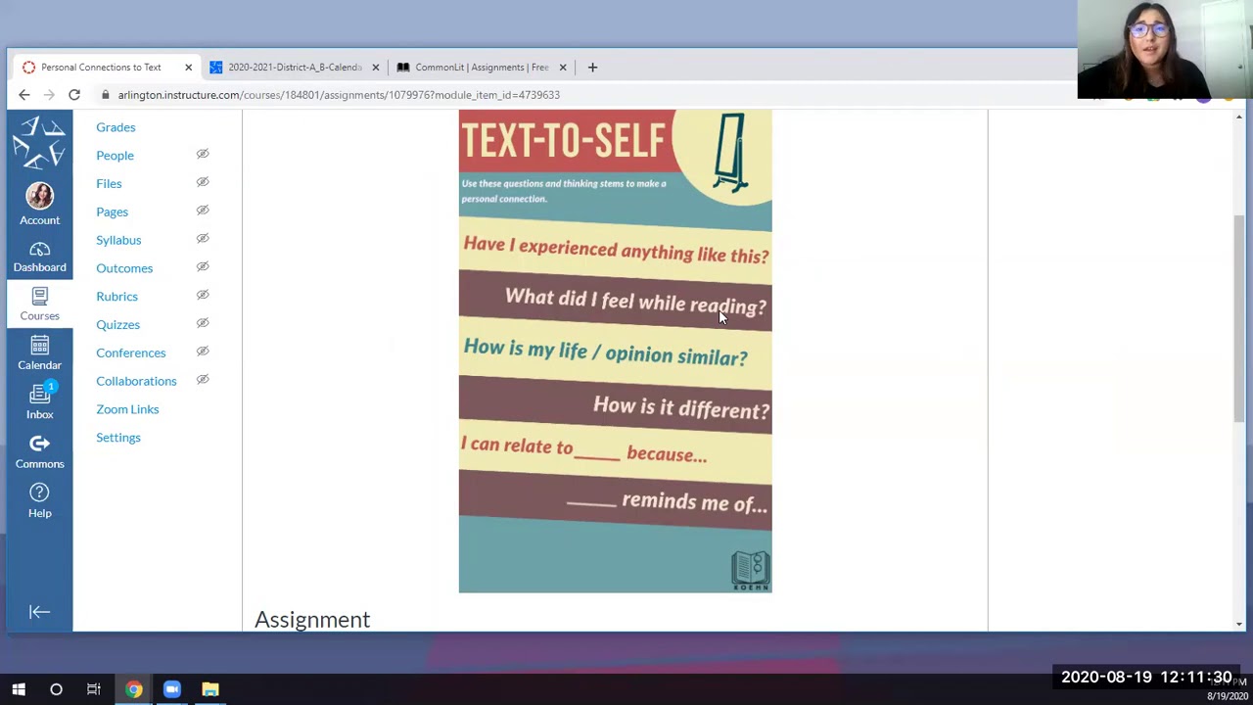Open the Inbox with one unread message
Viewport: 1253px width, 705px height.
point(39,402)
